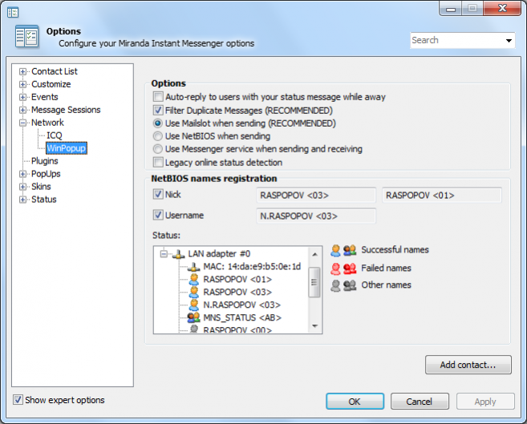Click status list scroll down arrow
The width and height of the screenshot is (527, 424).
(x=314, y=325)
